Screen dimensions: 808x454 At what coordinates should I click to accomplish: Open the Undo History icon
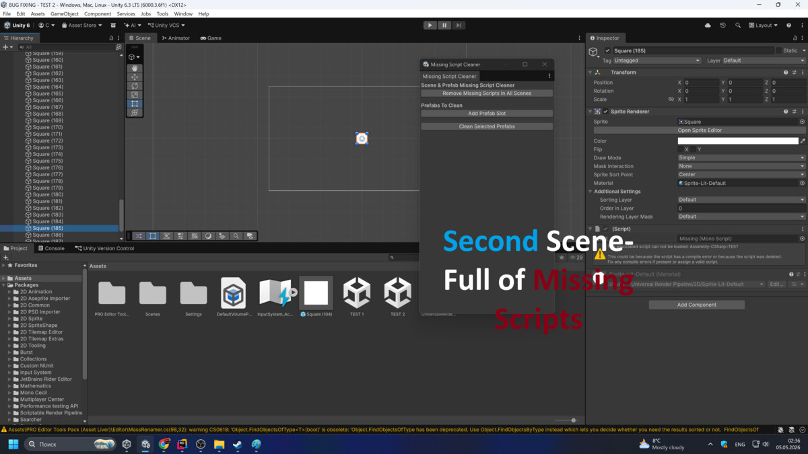click(x=722, y=26)
